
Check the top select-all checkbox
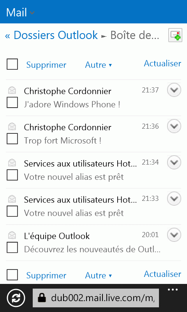pos(12,64)
